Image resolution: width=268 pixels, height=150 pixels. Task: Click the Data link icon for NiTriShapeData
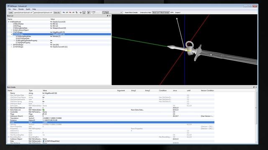click(44, 141)
